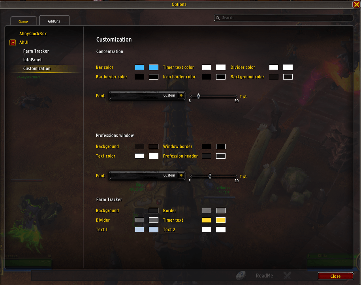The width and height of the screenshot is (361, 285).
Task: Click the white-outlined Icon border color swatch
Action: 221,77
